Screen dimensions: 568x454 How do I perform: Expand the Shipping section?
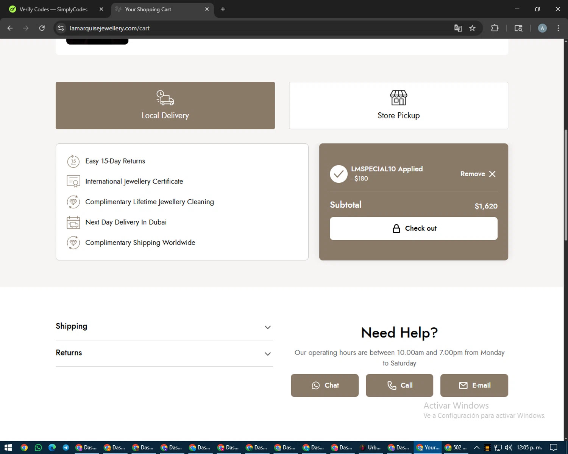click(164, 327)
